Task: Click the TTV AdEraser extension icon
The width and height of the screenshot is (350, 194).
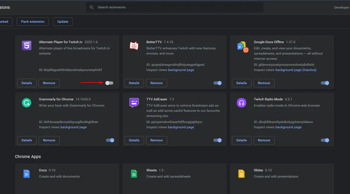Action: 134,103
